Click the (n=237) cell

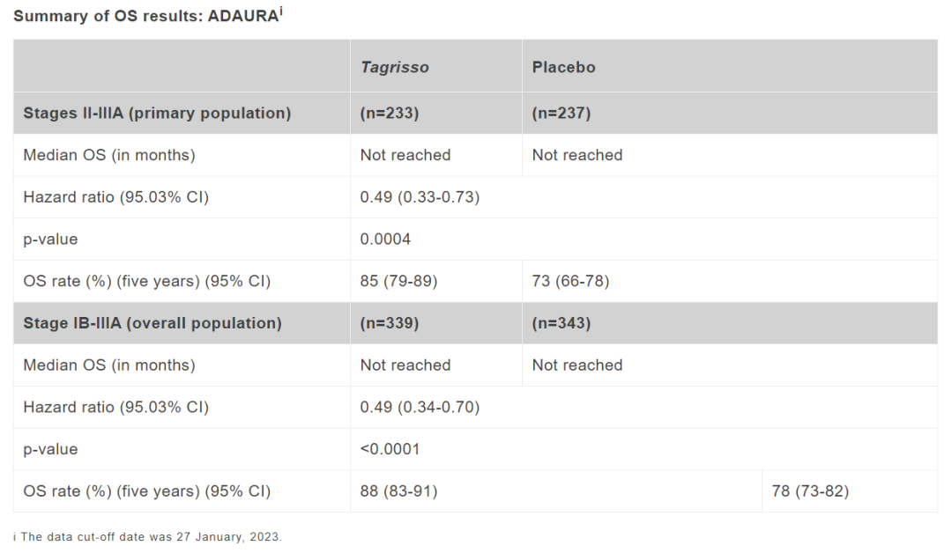coord(562,114)
